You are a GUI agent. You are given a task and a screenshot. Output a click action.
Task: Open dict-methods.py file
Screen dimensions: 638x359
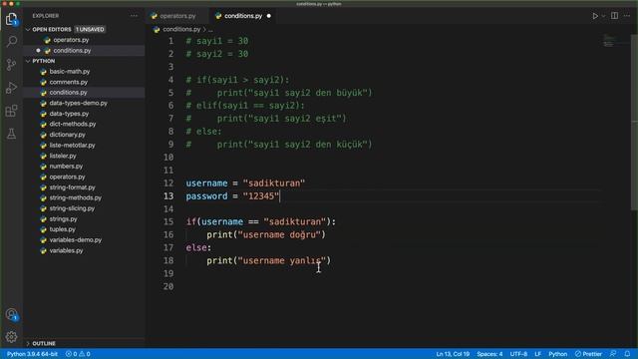pos(73,124)
